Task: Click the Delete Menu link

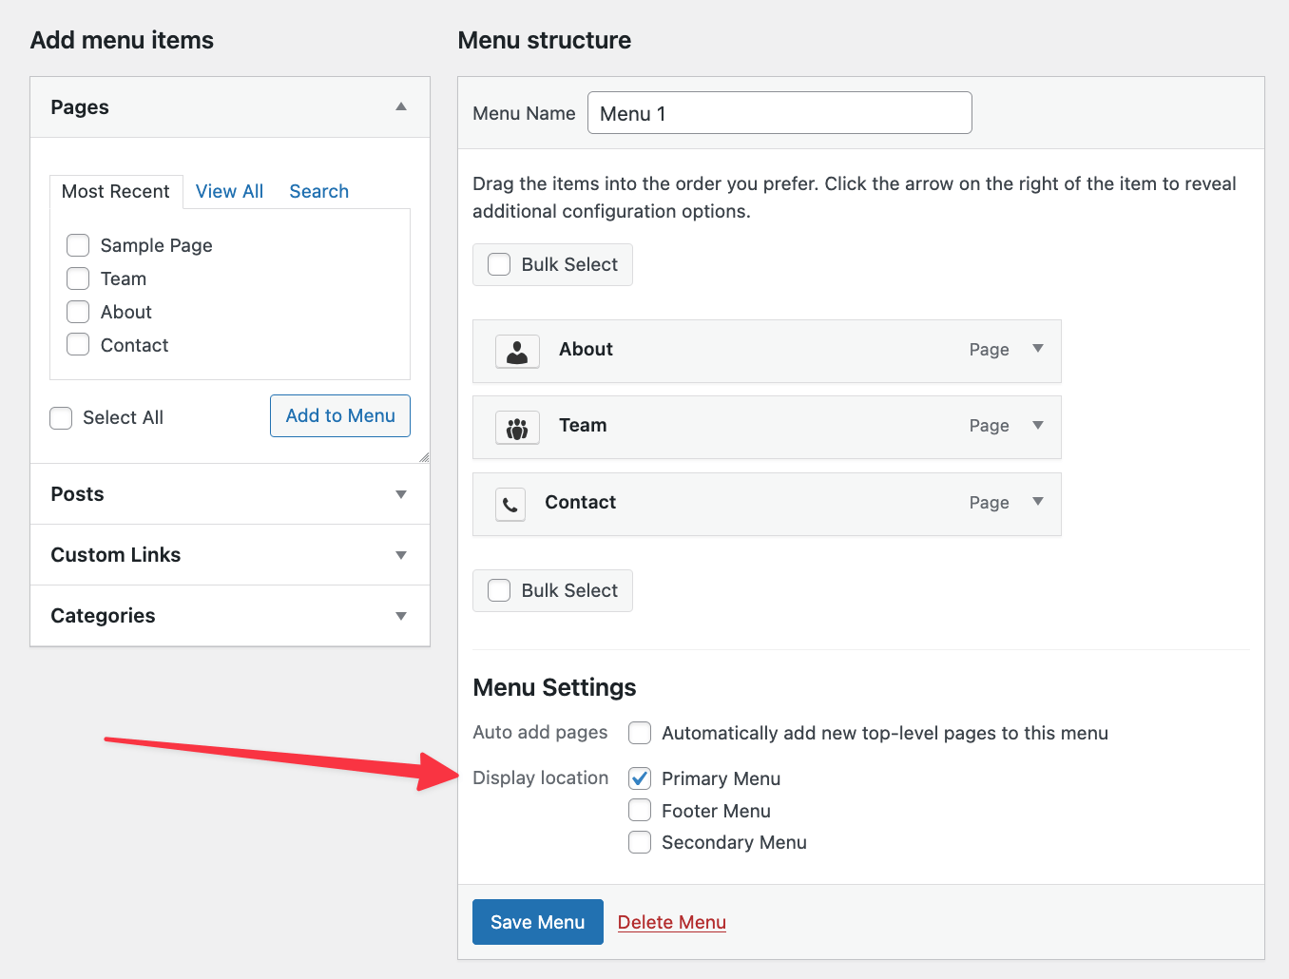Action: [671, 922]
